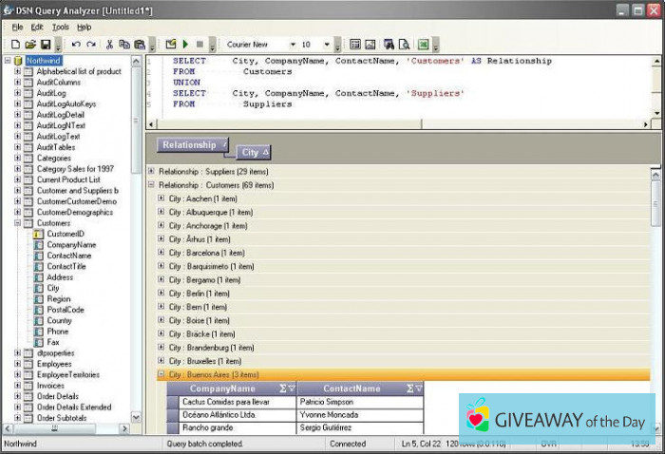Viewport: 665px width, 454px height.
Task: Open the Tools menu
Action: click(60, 28)
